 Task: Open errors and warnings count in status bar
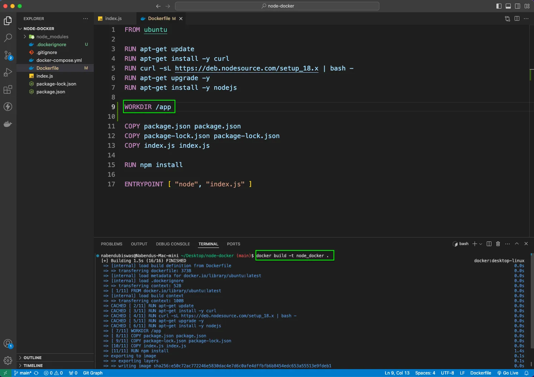(x=53, y=373)
